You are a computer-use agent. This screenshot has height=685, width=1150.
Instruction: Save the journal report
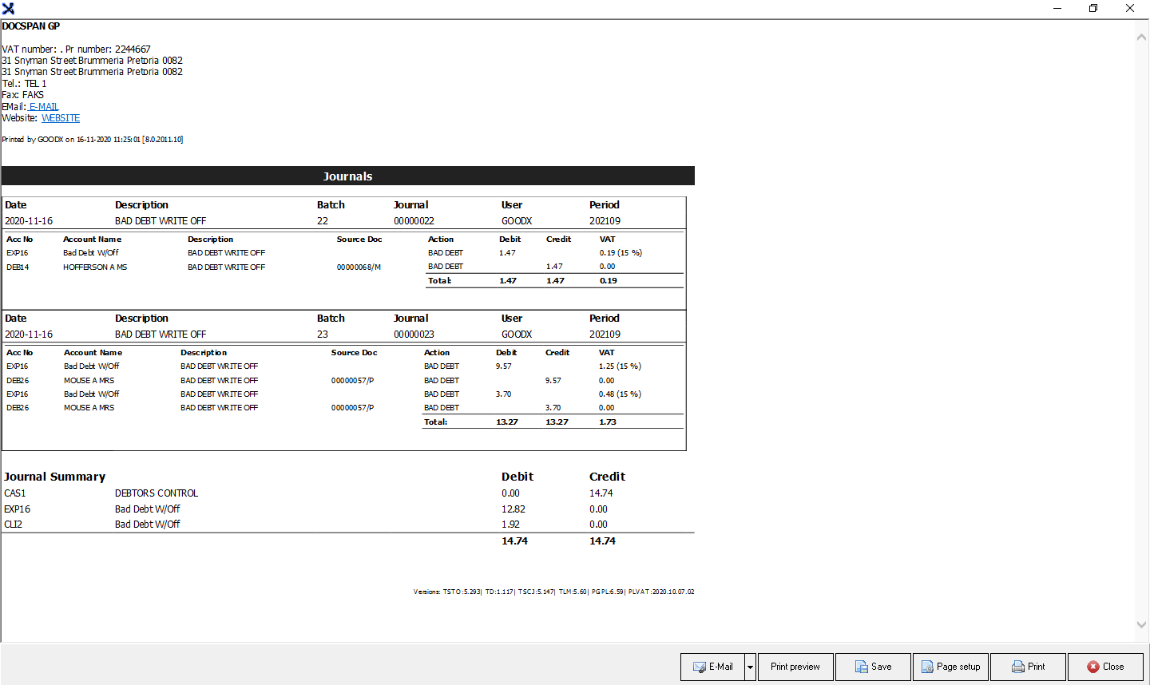click(873, 667)
